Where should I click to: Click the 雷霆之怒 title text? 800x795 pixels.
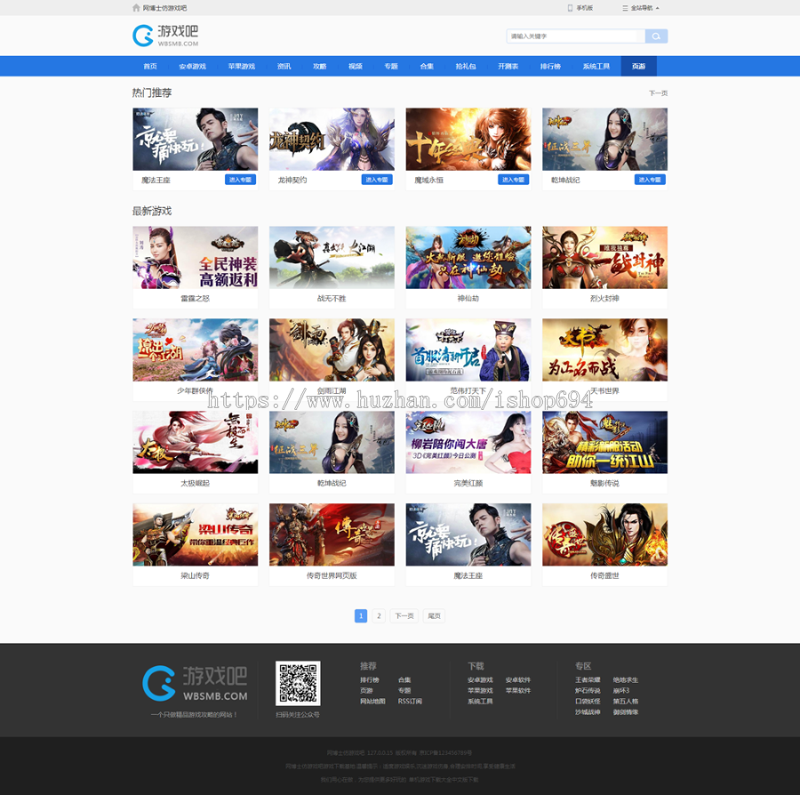196,299
